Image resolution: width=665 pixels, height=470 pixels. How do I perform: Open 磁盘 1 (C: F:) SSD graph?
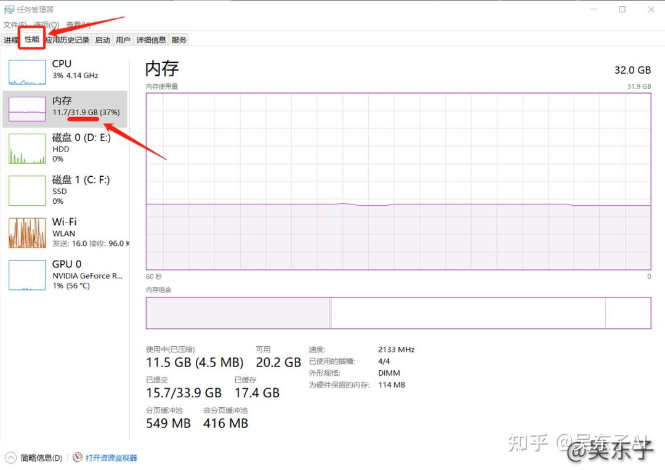[x=27, y=190]
